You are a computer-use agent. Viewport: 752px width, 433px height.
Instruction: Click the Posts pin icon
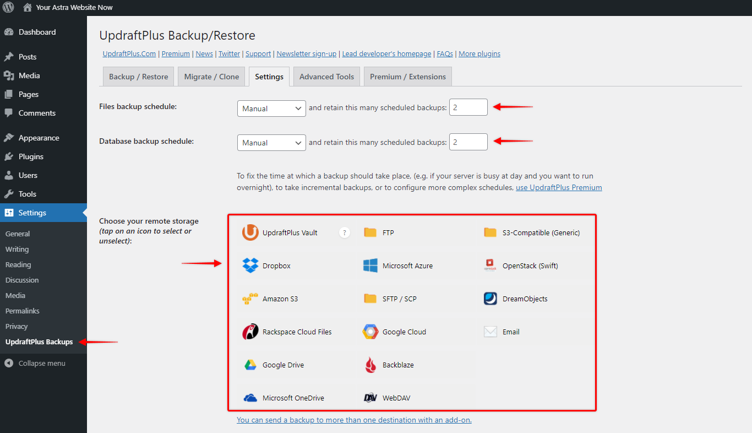pos(9,57)
